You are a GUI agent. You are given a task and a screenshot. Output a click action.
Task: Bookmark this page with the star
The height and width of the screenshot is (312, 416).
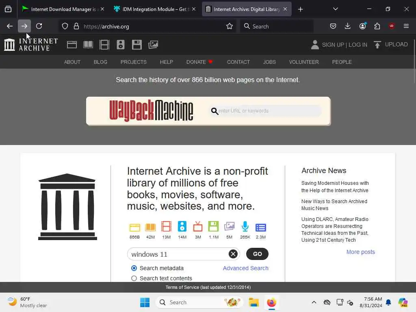point(230,26)
